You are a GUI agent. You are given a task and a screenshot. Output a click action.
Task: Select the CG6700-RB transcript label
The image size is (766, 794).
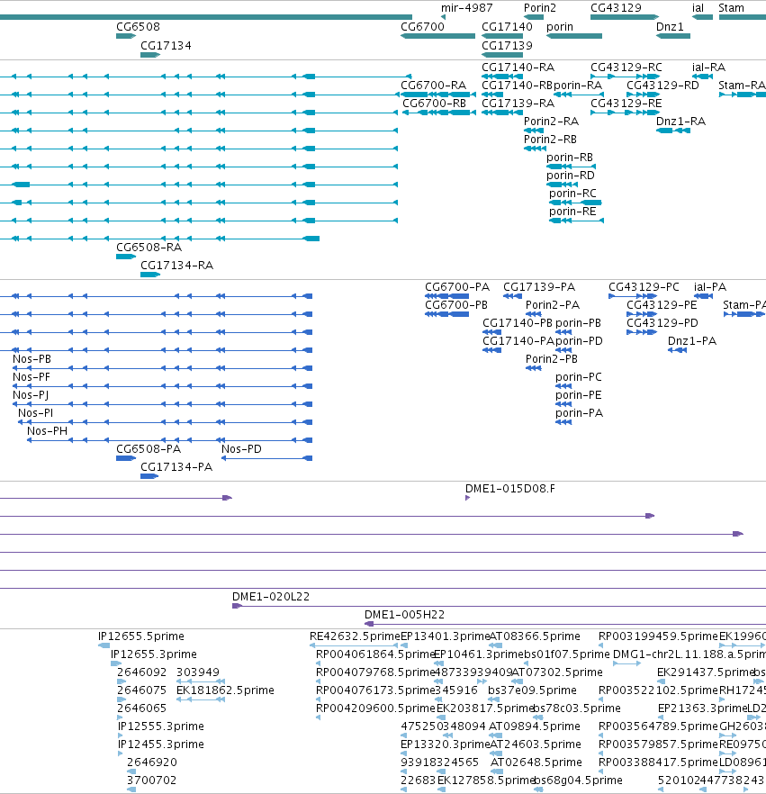[x=434, y=104]
